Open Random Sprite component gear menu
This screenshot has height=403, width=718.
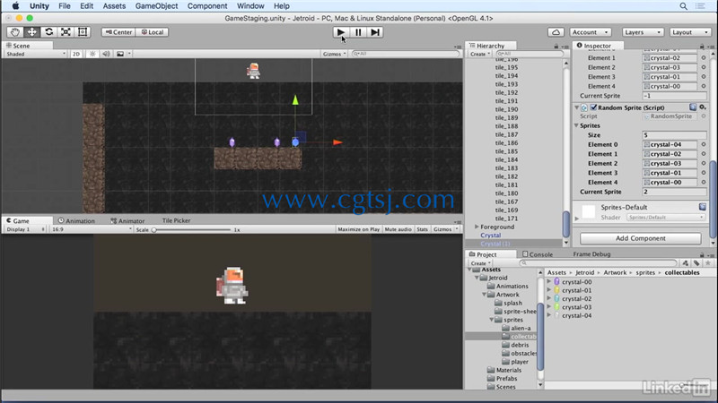point(703,107)
